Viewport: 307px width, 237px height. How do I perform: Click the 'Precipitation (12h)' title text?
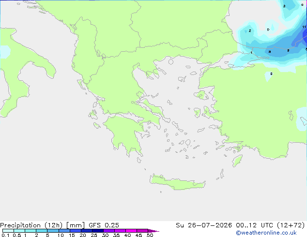point(31,225)
